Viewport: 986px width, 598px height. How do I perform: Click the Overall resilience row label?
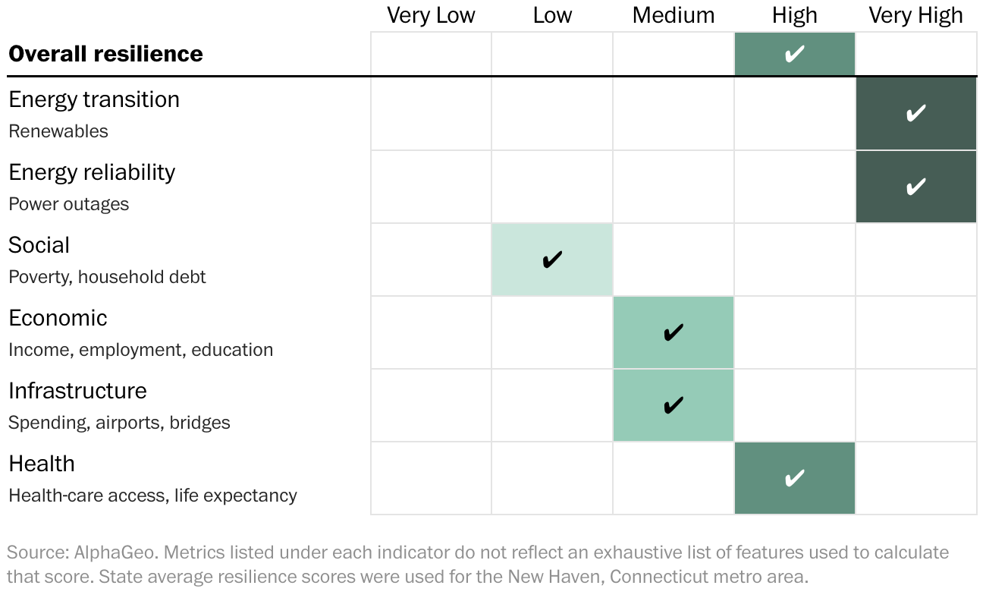pyautogui.click(x=105, y=55)
